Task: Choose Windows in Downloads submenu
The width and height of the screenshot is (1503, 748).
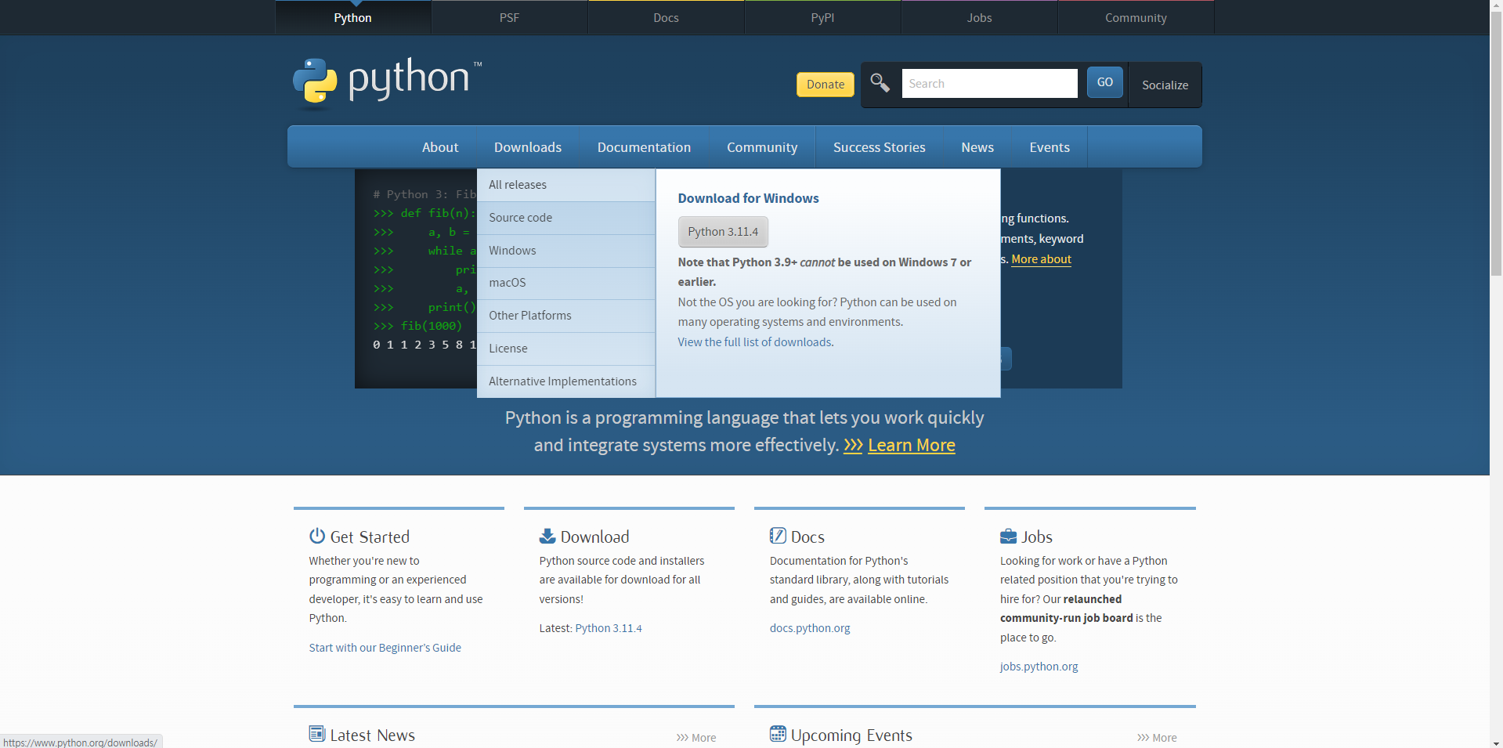Action: [x=566, y=251]
